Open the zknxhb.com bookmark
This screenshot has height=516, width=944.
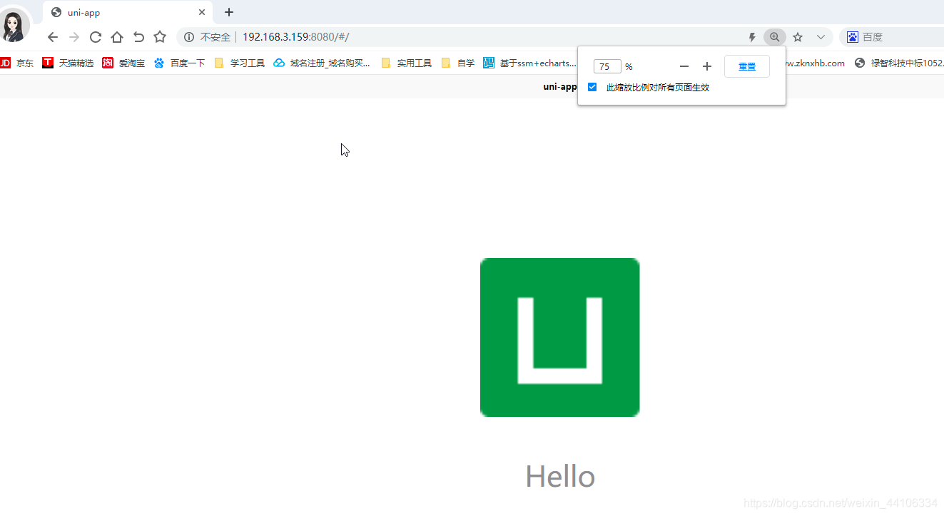pyautogui.click(x=816, y=63)
